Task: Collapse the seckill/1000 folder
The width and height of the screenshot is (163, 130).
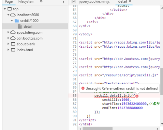Action: pyautogui.click(x=12, y=20)
